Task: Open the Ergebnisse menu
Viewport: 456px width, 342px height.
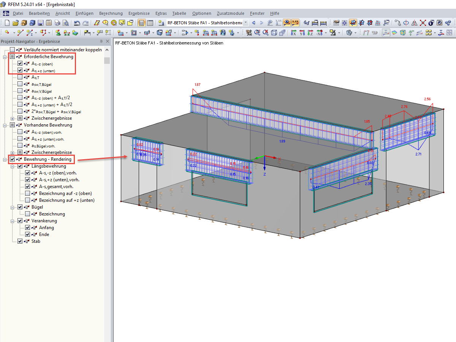Action: pos(139,13)
